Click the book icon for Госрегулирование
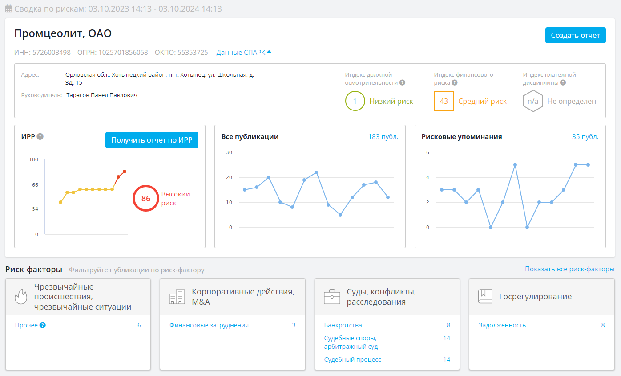The image size is (621, 376). 485,296
